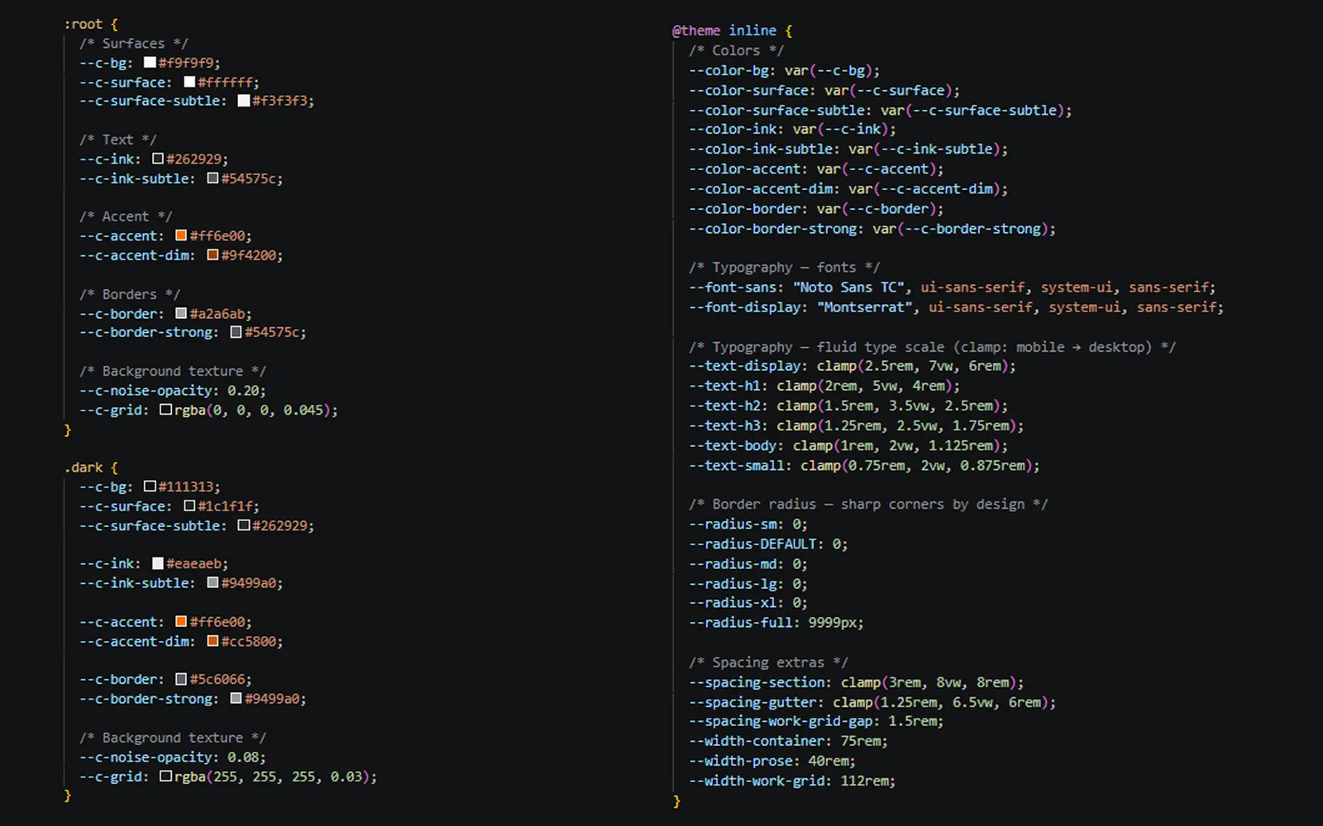1323x826 pixels.
Task: Click the '--text-h2' property name
Action: click(x=725, y=406)
